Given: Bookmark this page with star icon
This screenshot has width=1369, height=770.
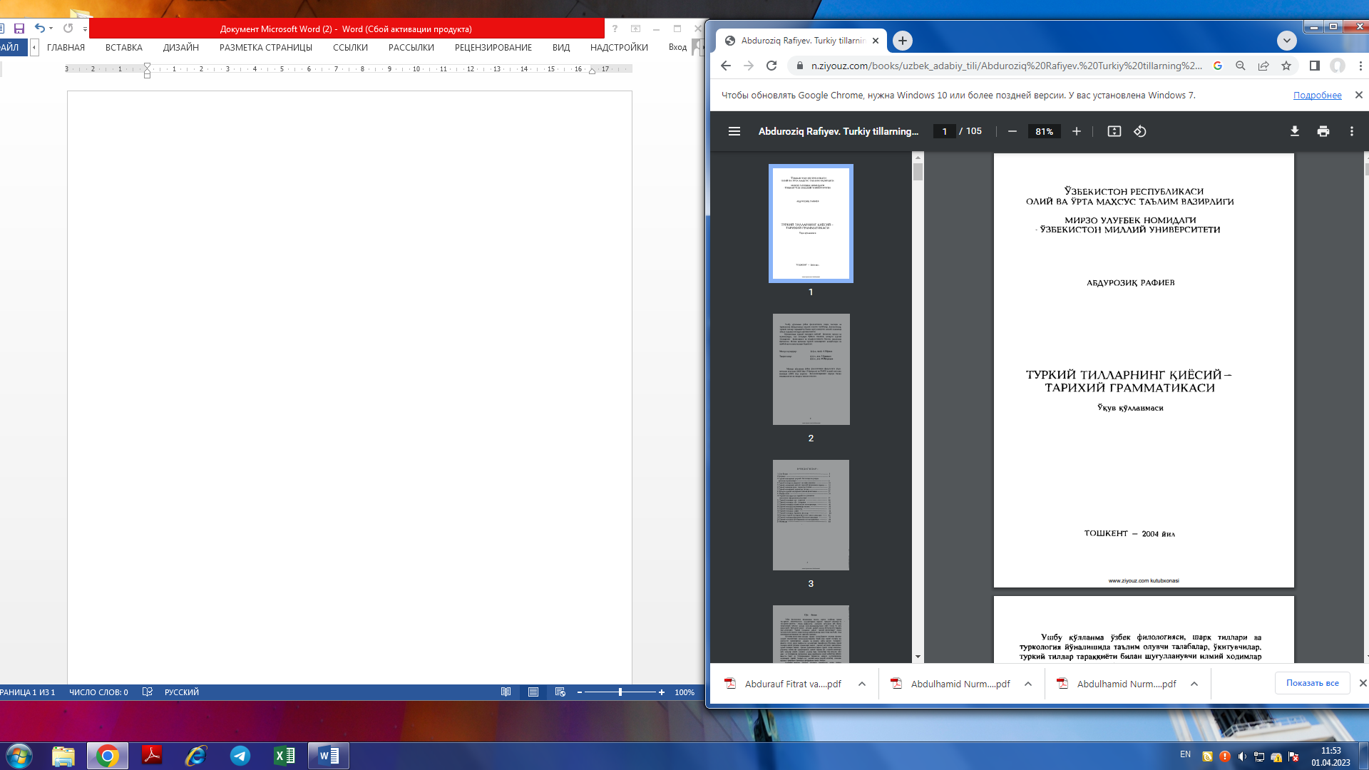Looking at the screenshot, I should click(x=1286, y=66).
